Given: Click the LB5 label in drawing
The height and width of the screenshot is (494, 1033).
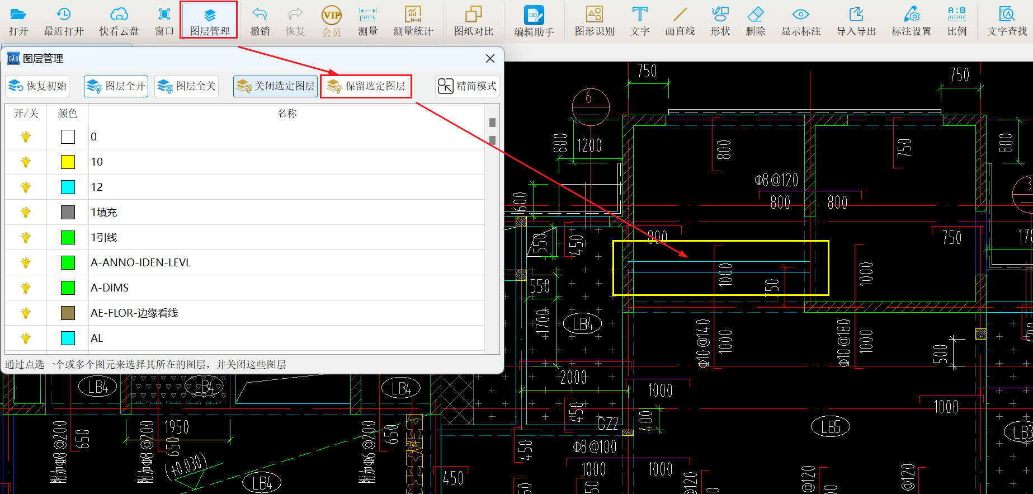Looking at the screenshot, I should click(x=831, y=427).
